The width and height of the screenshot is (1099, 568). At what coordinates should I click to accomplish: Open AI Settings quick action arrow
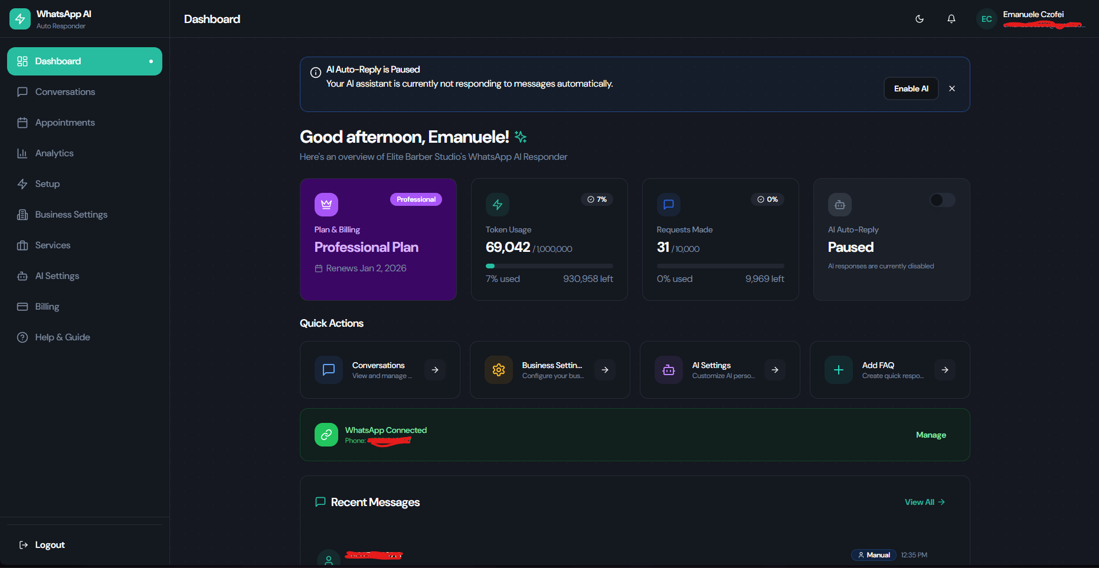tap(775, 370)
